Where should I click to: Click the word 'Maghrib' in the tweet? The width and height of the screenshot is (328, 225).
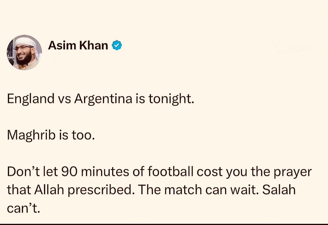(31, 136)
